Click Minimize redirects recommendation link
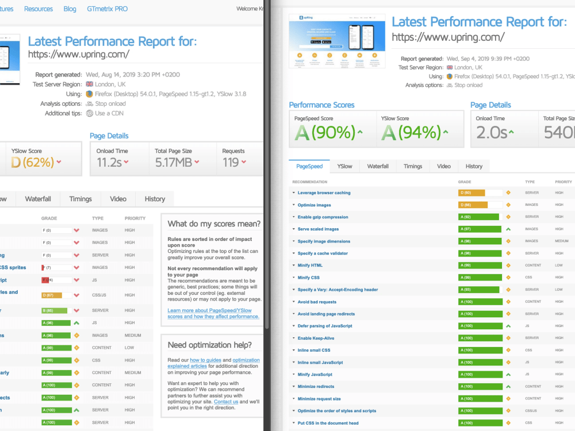Viewport: 575px width, 431px height. point(316,387)
